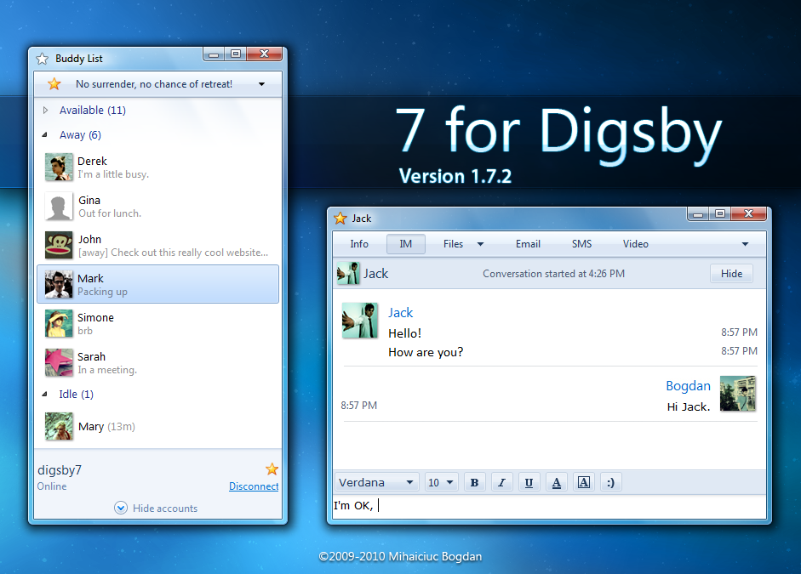Select Derek in the buddy list

click(157, 168)
